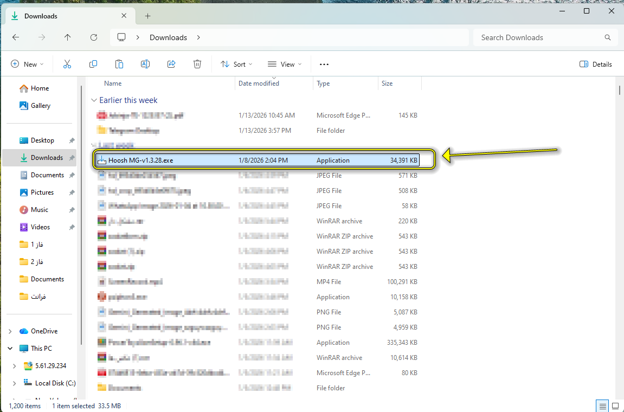Switch to large thumbnails view in status bar

pos(615,405)
